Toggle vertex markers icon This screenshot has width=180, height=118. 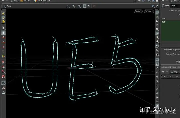157,89
